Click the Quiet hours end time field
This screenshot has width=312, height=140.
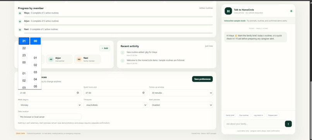tap(115, 93)
